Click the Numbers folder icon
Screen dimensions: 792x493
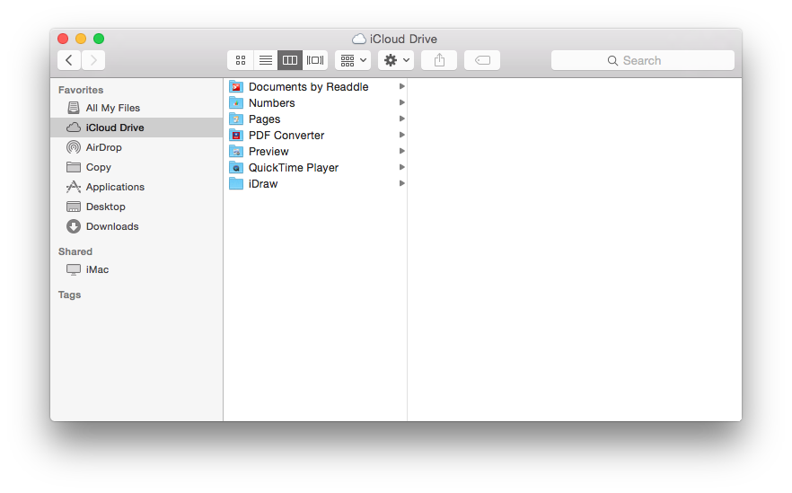(x=236, y=102)
